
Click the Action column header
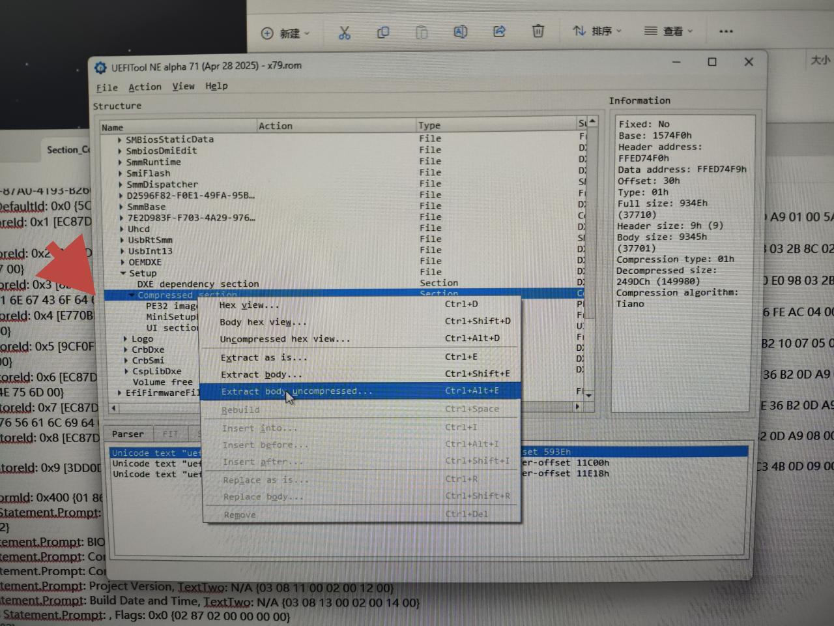(336, 126)
